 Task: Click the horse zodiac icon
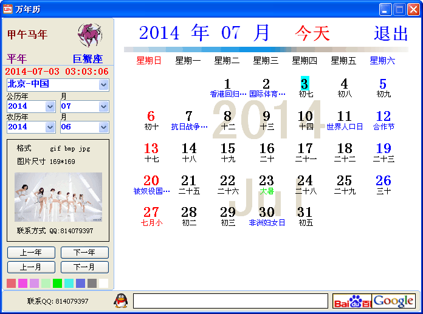90,35
